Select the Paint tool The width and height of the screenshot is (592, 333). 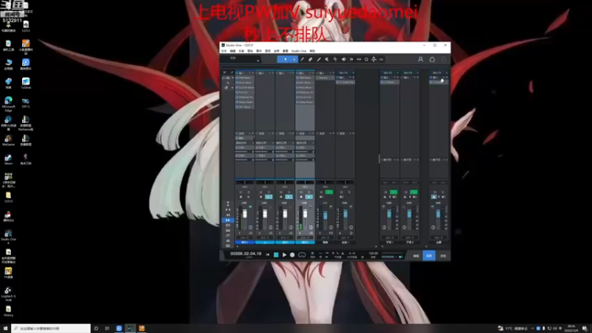click(x=319, y=59)
